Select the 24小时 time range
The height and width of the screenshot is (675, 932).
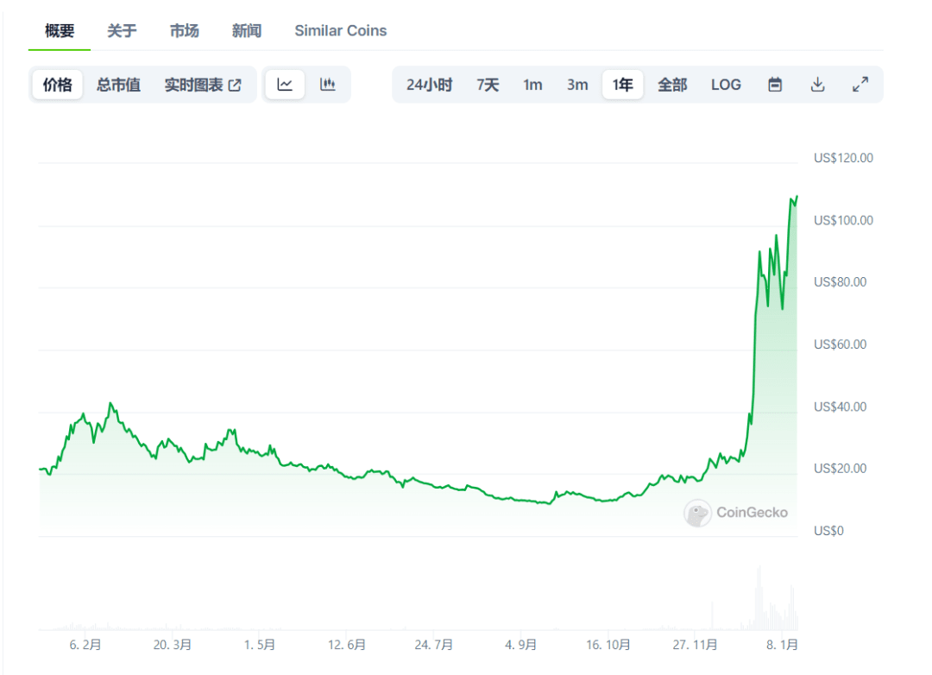point(428,85)
